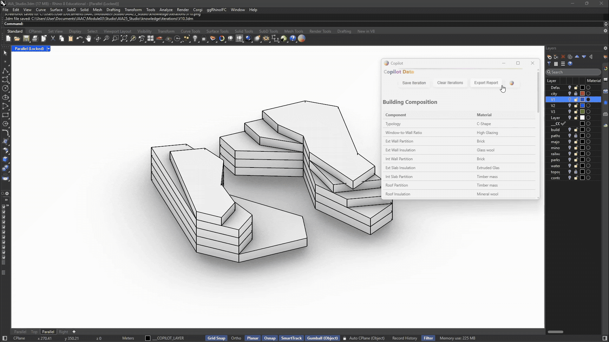609x342 pixels.
Task: Open the ggRhinoIFC menu
Action: pyautogui.click(x=217, y=10)
